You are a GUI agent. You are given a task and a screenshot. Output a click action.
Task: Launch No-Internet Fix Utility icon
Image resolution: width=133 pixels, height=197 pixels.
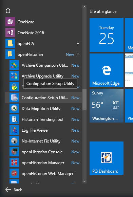[x=14, y=141]
